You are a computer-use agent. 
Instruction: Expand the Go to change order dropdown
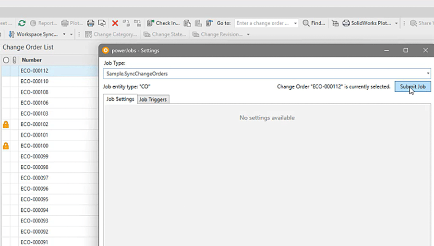coord(295,23)
